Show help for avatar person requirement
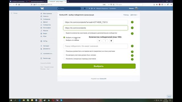 point(132,56)
